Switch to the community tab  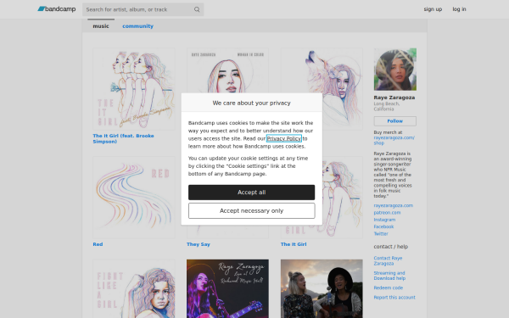point(137,26)
